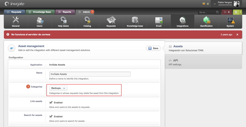Open the dropdown arrow next to the green plus

pos(240,12)
